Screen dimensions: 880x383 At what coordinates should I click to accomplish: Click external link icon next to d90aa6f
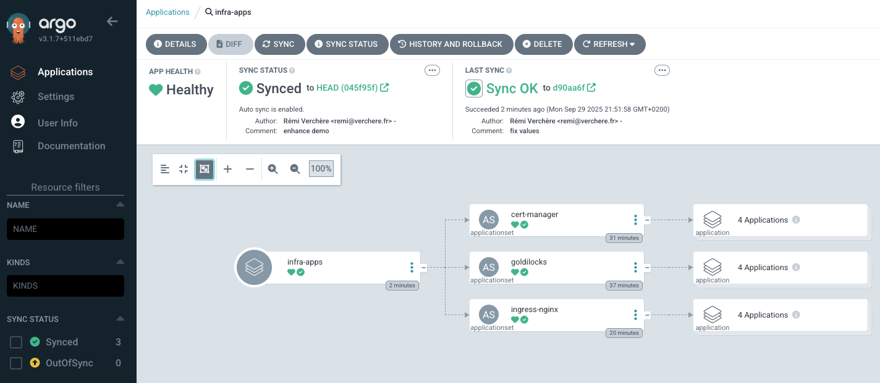coord(591,88)
